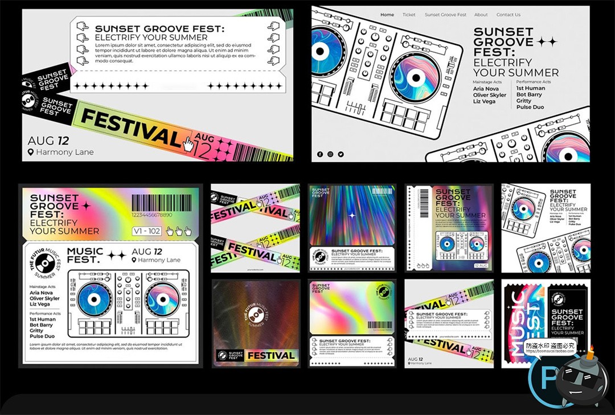Screen dimensions: 615x415
Task: Choose the black MUSIC FEST ticket stub thumbnail
Action: tap(546, 323)
